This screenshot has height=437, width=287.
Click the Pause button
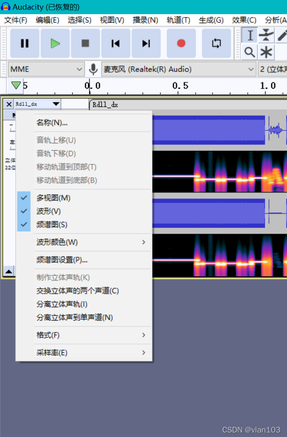(x=25, y=43)
